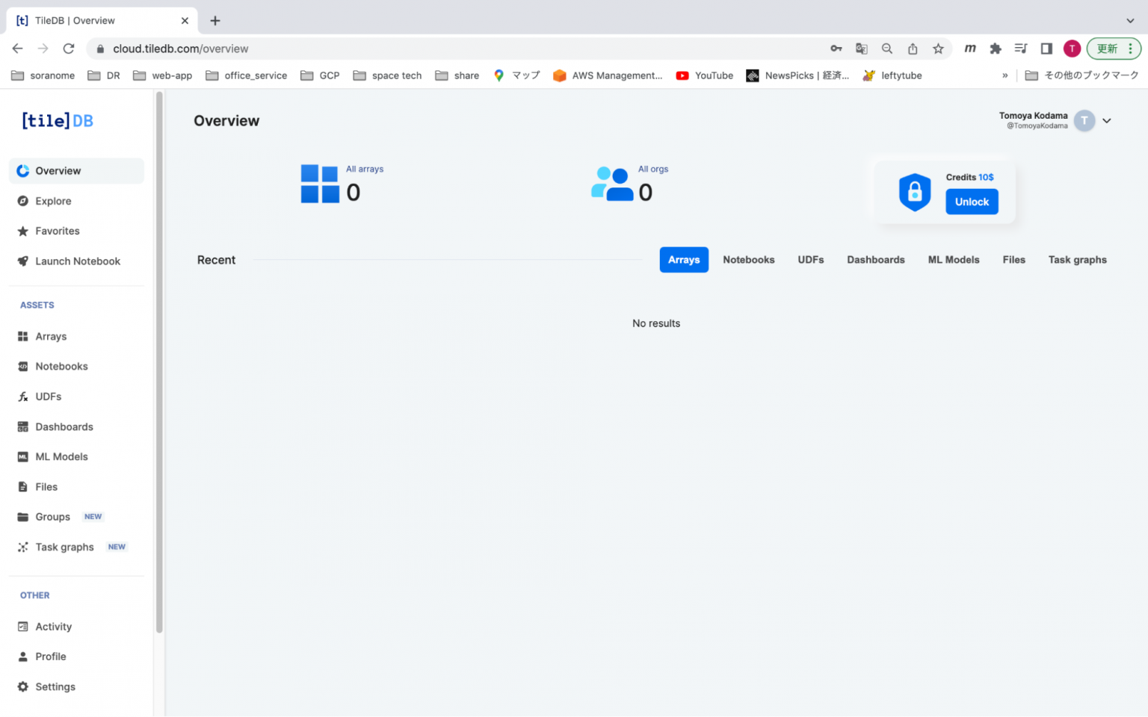Click the Files document icon

pos(23,487)
